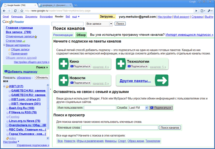The image size is (215, 149).
Task: Click the feed icon beside F1News.ru RSS
Action: (x=8, y=113)
